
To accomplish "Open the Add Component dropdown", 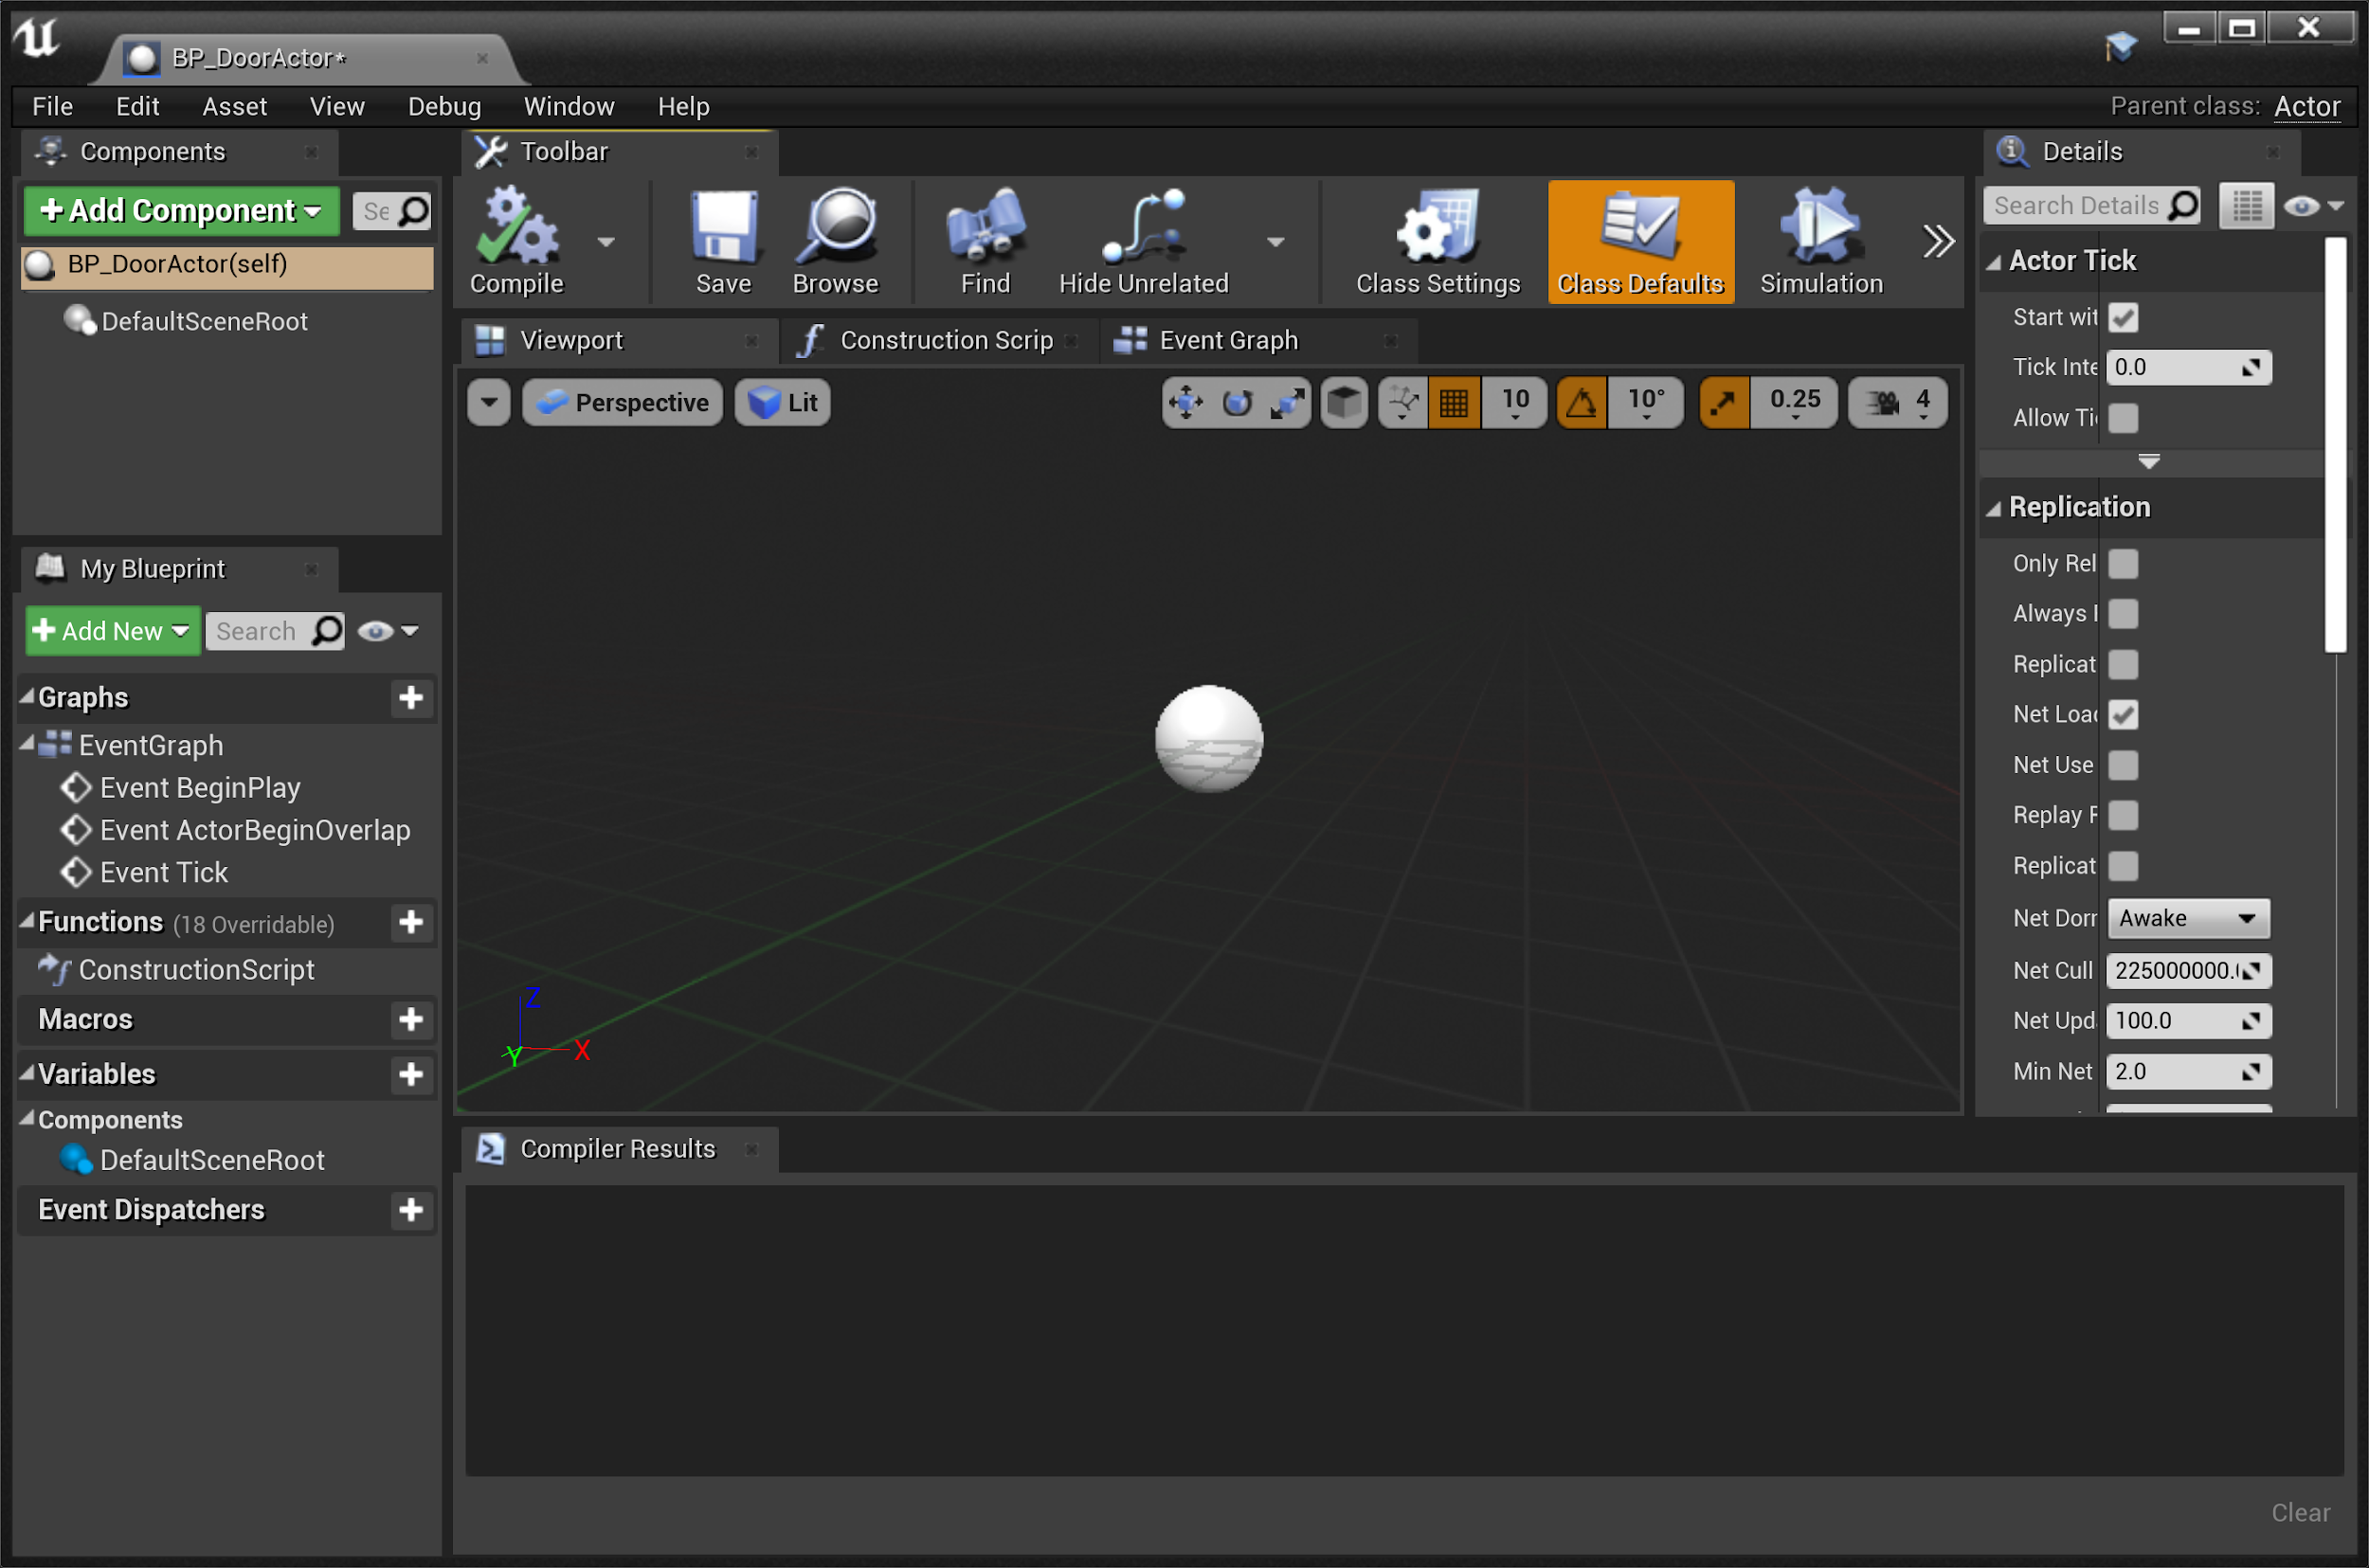I will [x=181, y=211].
